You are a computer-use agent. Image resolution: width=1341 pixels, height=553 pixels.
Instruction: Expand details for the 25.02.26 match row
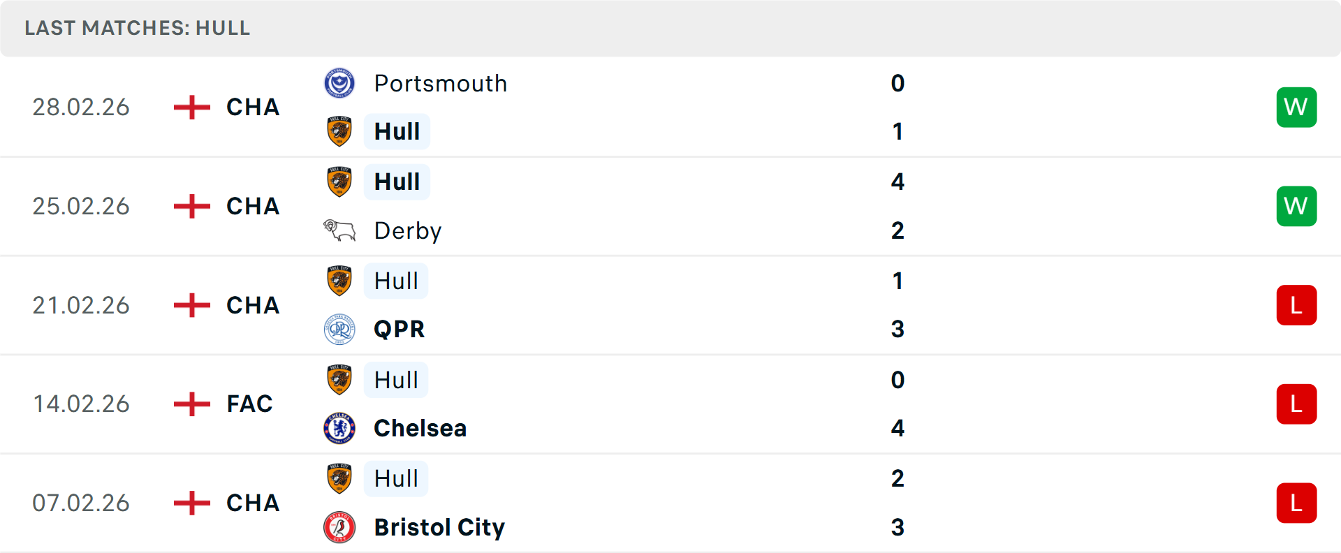point(670,206)
